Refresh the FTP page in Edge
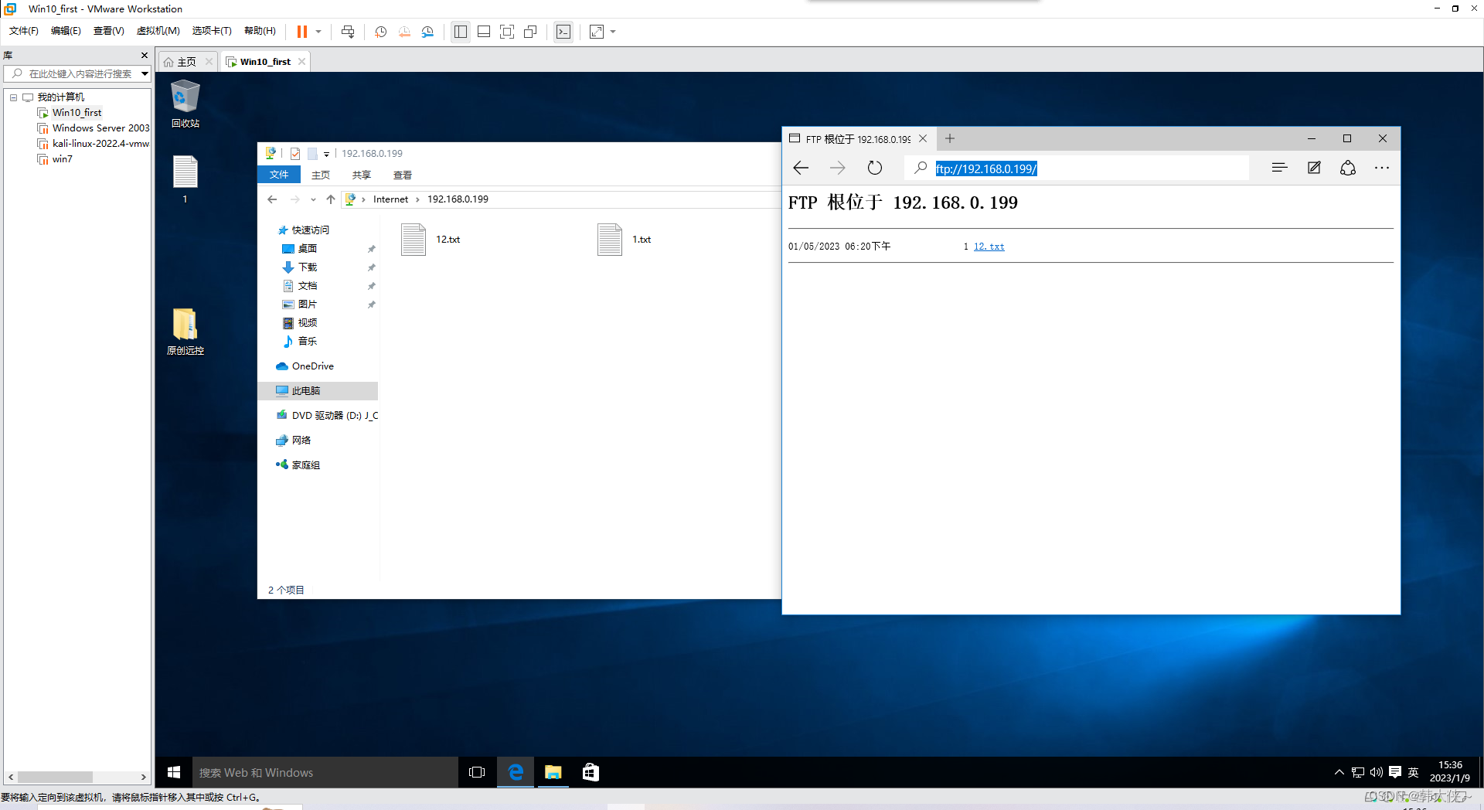 point(874,168)
